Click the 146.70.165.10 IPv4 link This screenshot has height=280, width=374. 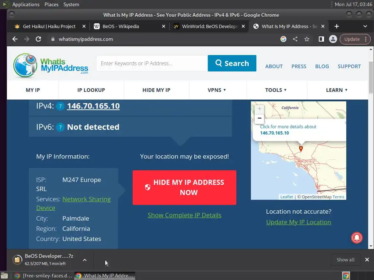[93, 106]
